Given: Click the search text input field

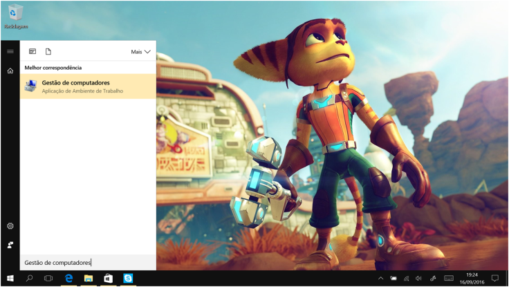Looking at the screenshot, I should tap(87, 263).
